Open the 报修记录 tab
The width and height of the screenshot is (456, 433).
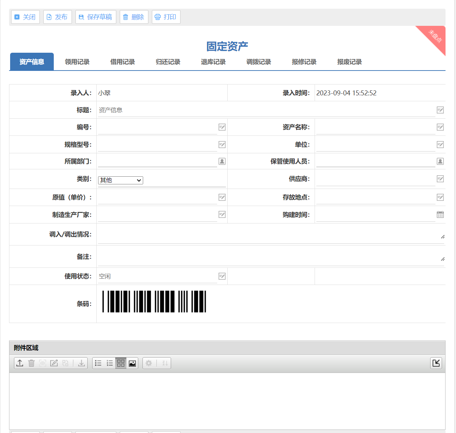pos(304,62)
